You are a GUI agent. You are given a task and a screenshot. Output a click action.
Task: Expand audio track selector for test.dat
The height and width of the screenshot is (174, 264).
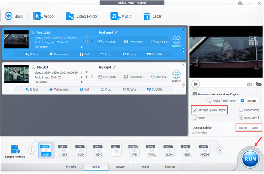coord(82,42)
